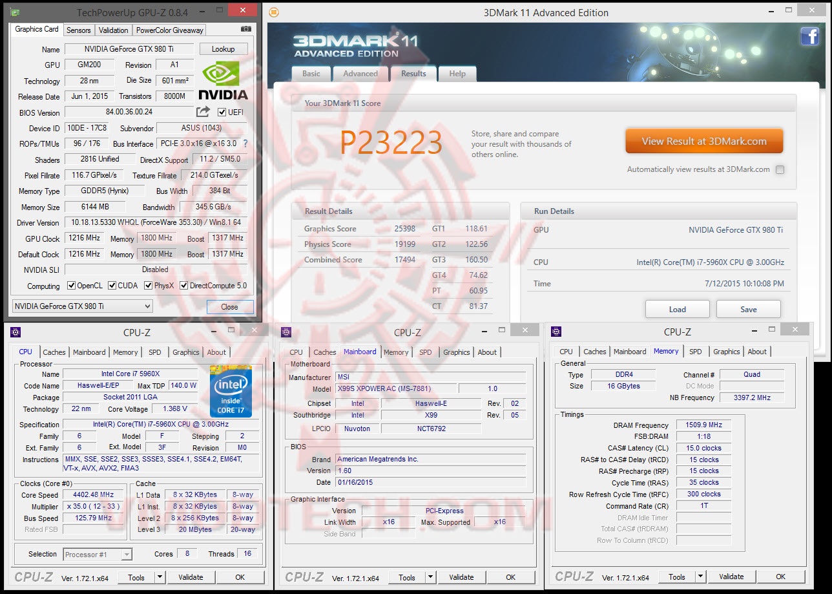The image size is (832, 594).
Task: Click the GPU-Z title bar app icon
Action: (x=16, y=12)
